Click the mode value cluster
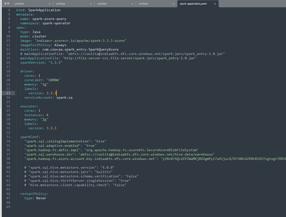Screen dimensions: 286x217 pyautogui.click(x=39, y=36)
